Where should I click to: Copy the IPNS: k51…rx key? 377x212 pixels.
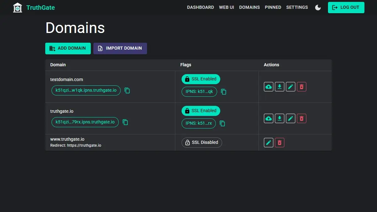[x=222, y=123]
